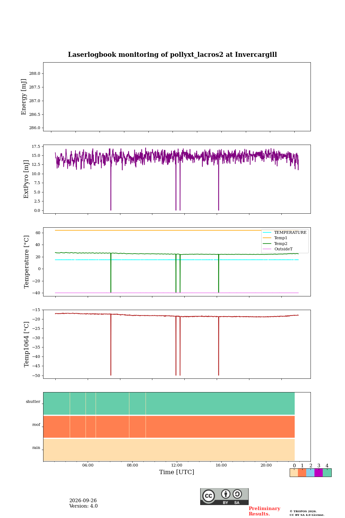Click the 16:00 time tick label
The width and height of the screenshot is (345, 518).
[221, 465]
